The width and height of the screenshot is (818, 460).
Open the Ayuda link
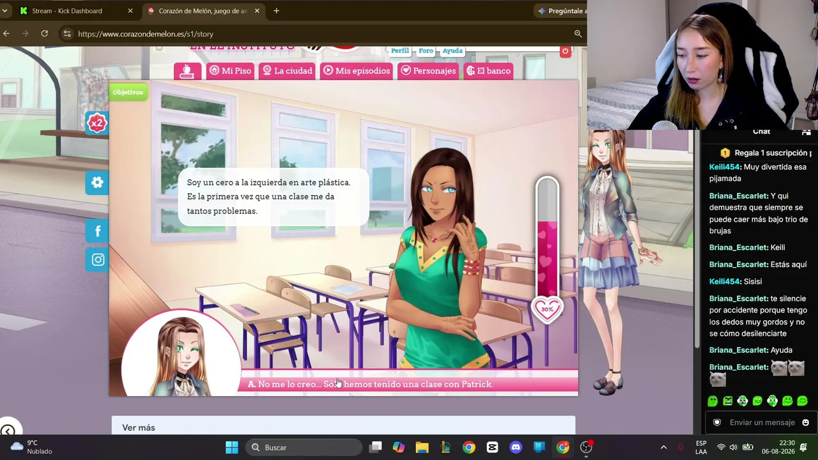(x=452, y=50)
